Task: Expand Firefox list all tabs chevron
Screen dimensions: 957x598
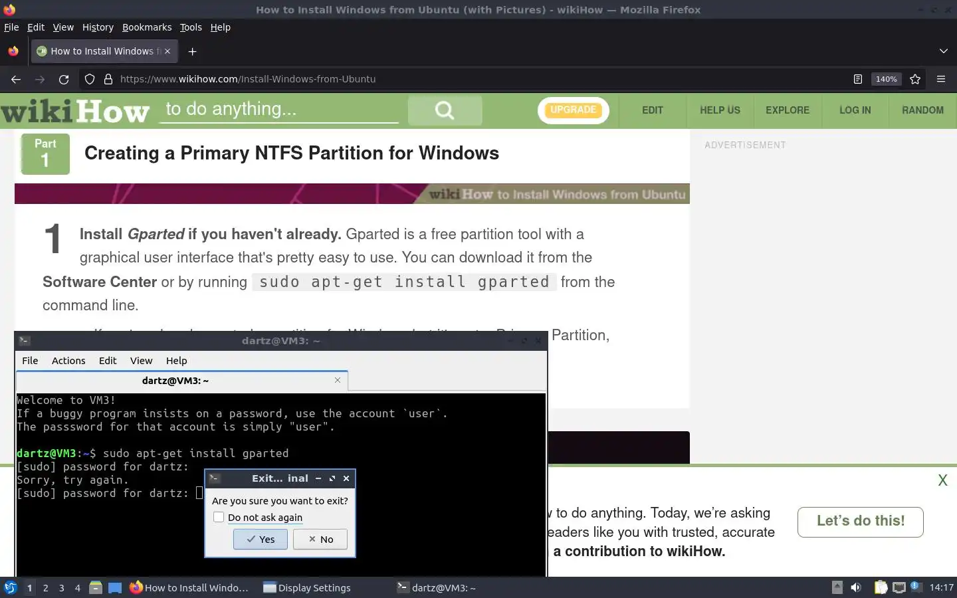Action: coord(944,51)
